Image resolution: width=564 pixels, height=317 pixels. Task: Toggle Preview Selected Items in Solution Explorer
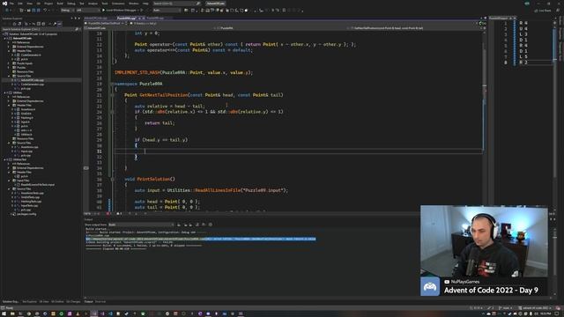click(x=60, y=24)
